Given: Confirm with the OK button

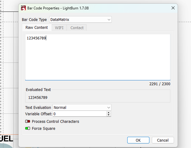Looking at the screenshot, I should point(138,140).
